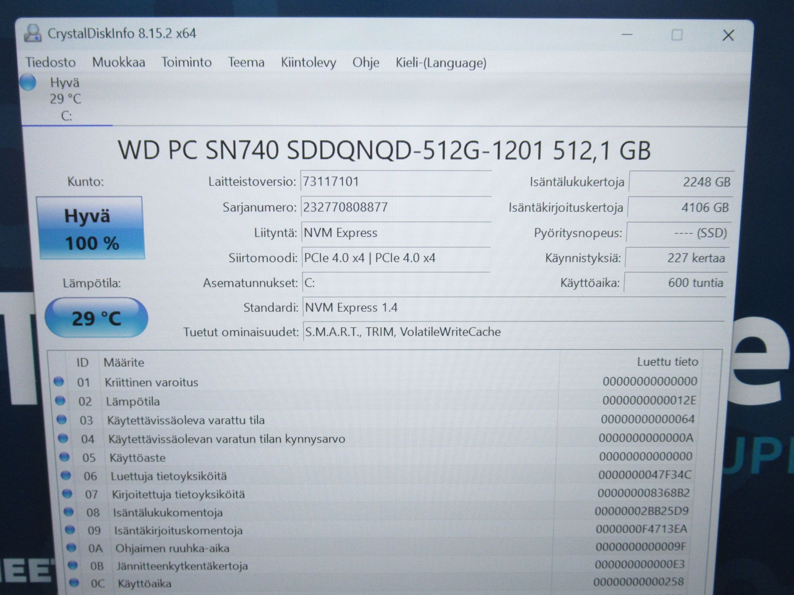Click the Määrite column header
Screen dimensions: 794x595
pos(124,363)
